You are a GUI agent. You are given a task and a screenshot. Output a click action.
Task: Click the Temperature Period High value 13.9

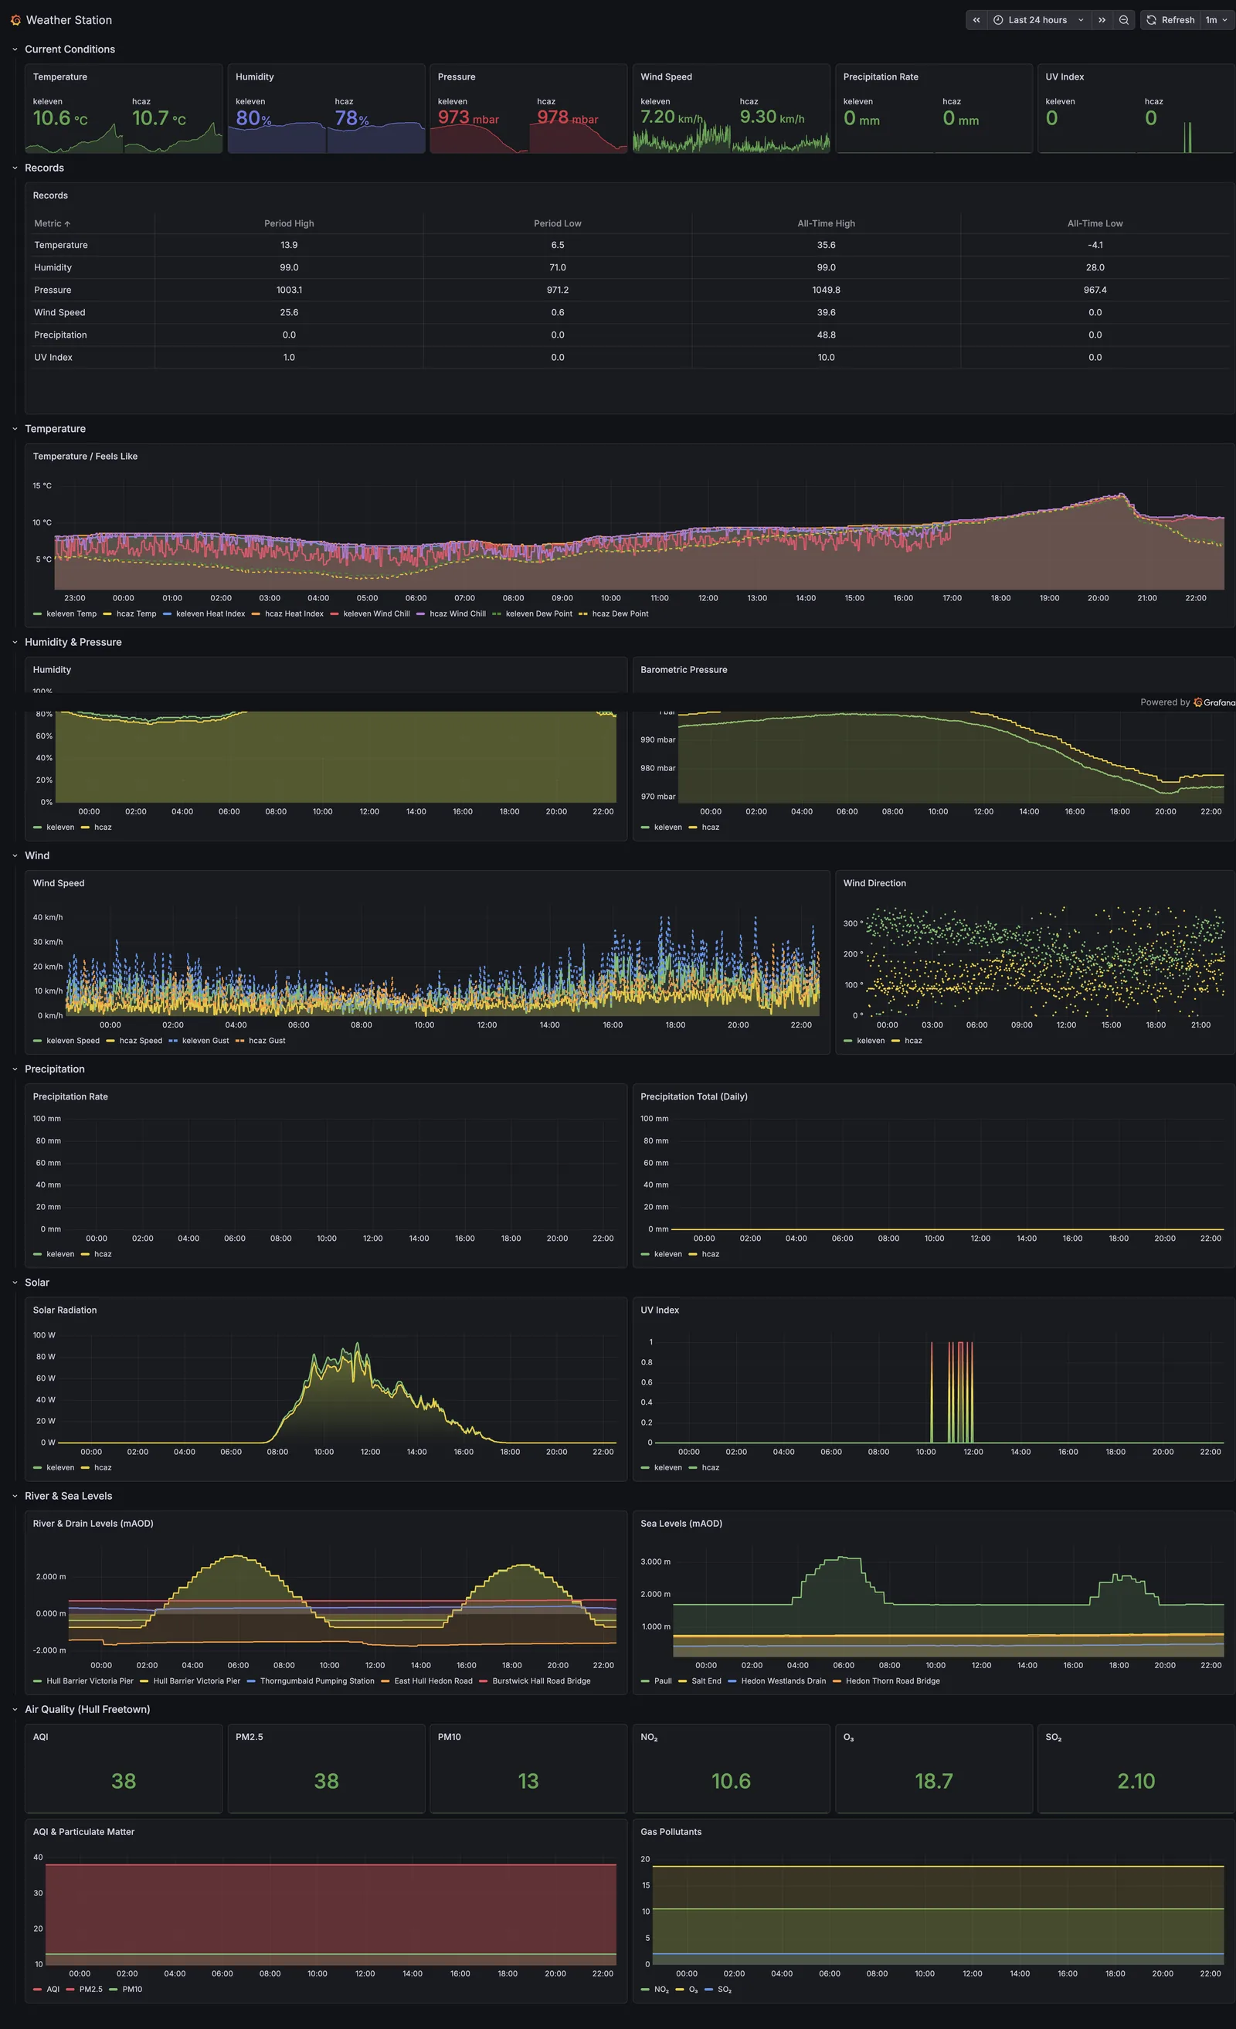click(289, 246)
